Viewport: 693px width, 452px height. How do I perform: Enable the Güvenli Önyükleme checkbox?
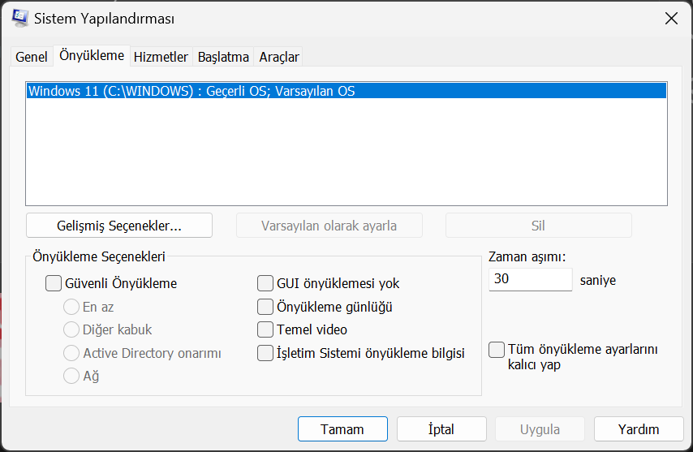click(54, 284)
